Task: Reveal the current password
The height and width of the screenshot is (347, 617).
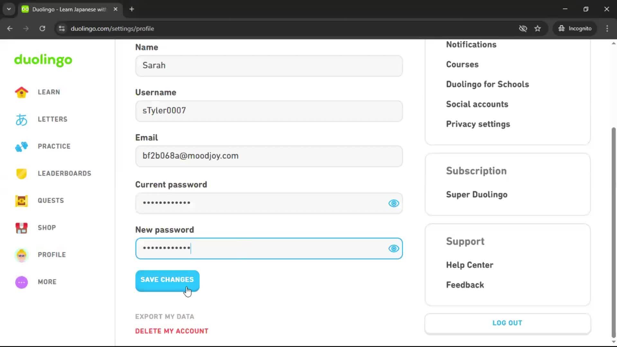Action: [393, 203]
